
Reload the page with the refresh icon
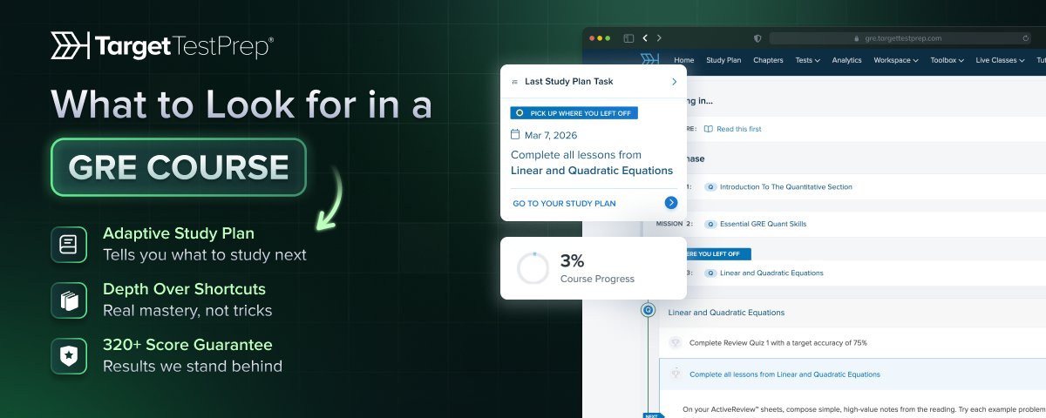(1025, 38)
